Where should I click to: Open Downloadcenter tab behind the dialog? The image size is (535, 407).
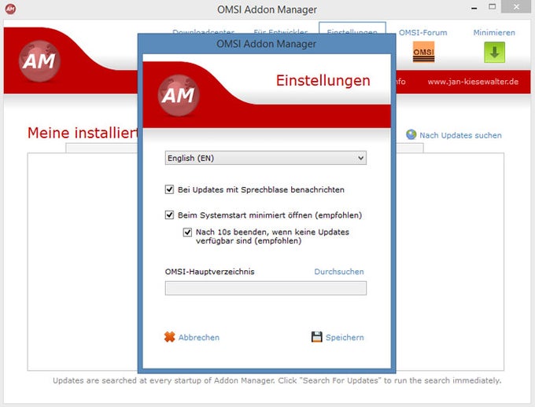(x=203, y=31)
